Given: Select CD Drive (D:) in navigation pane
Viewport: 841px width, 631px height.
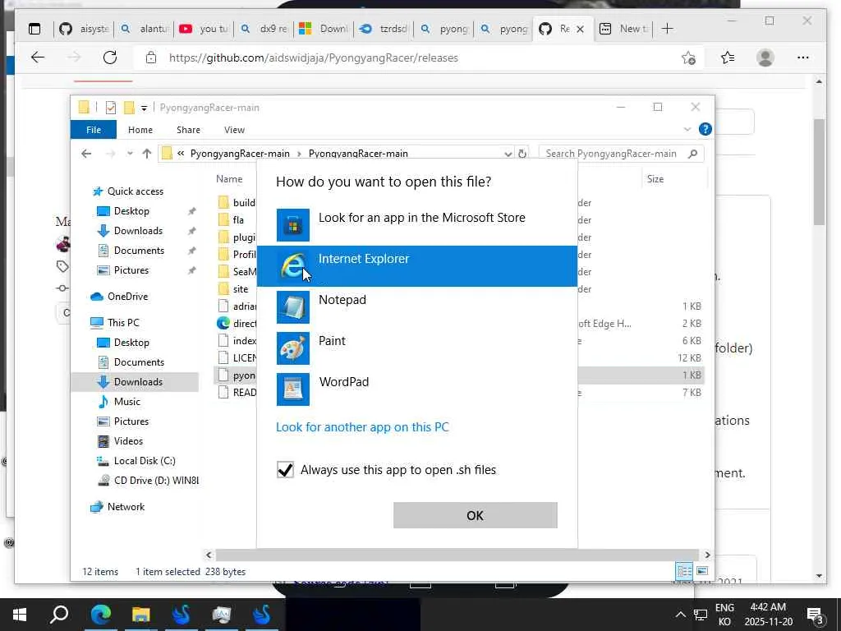Looking at the screenshot, I should [155, 480].
